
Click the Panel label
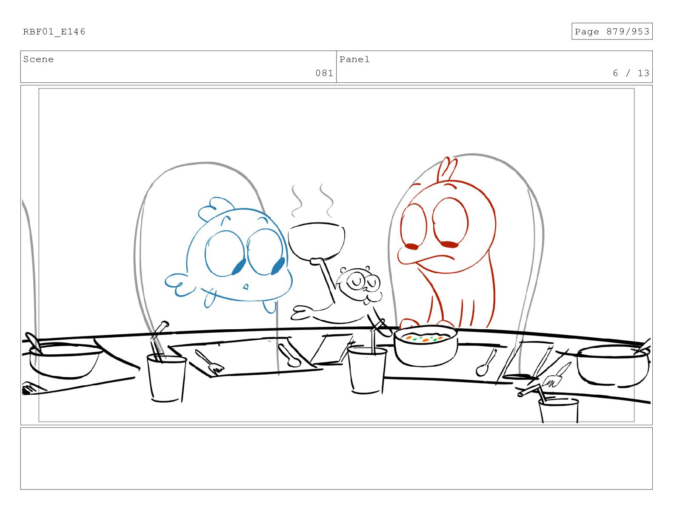coord(354,59)
